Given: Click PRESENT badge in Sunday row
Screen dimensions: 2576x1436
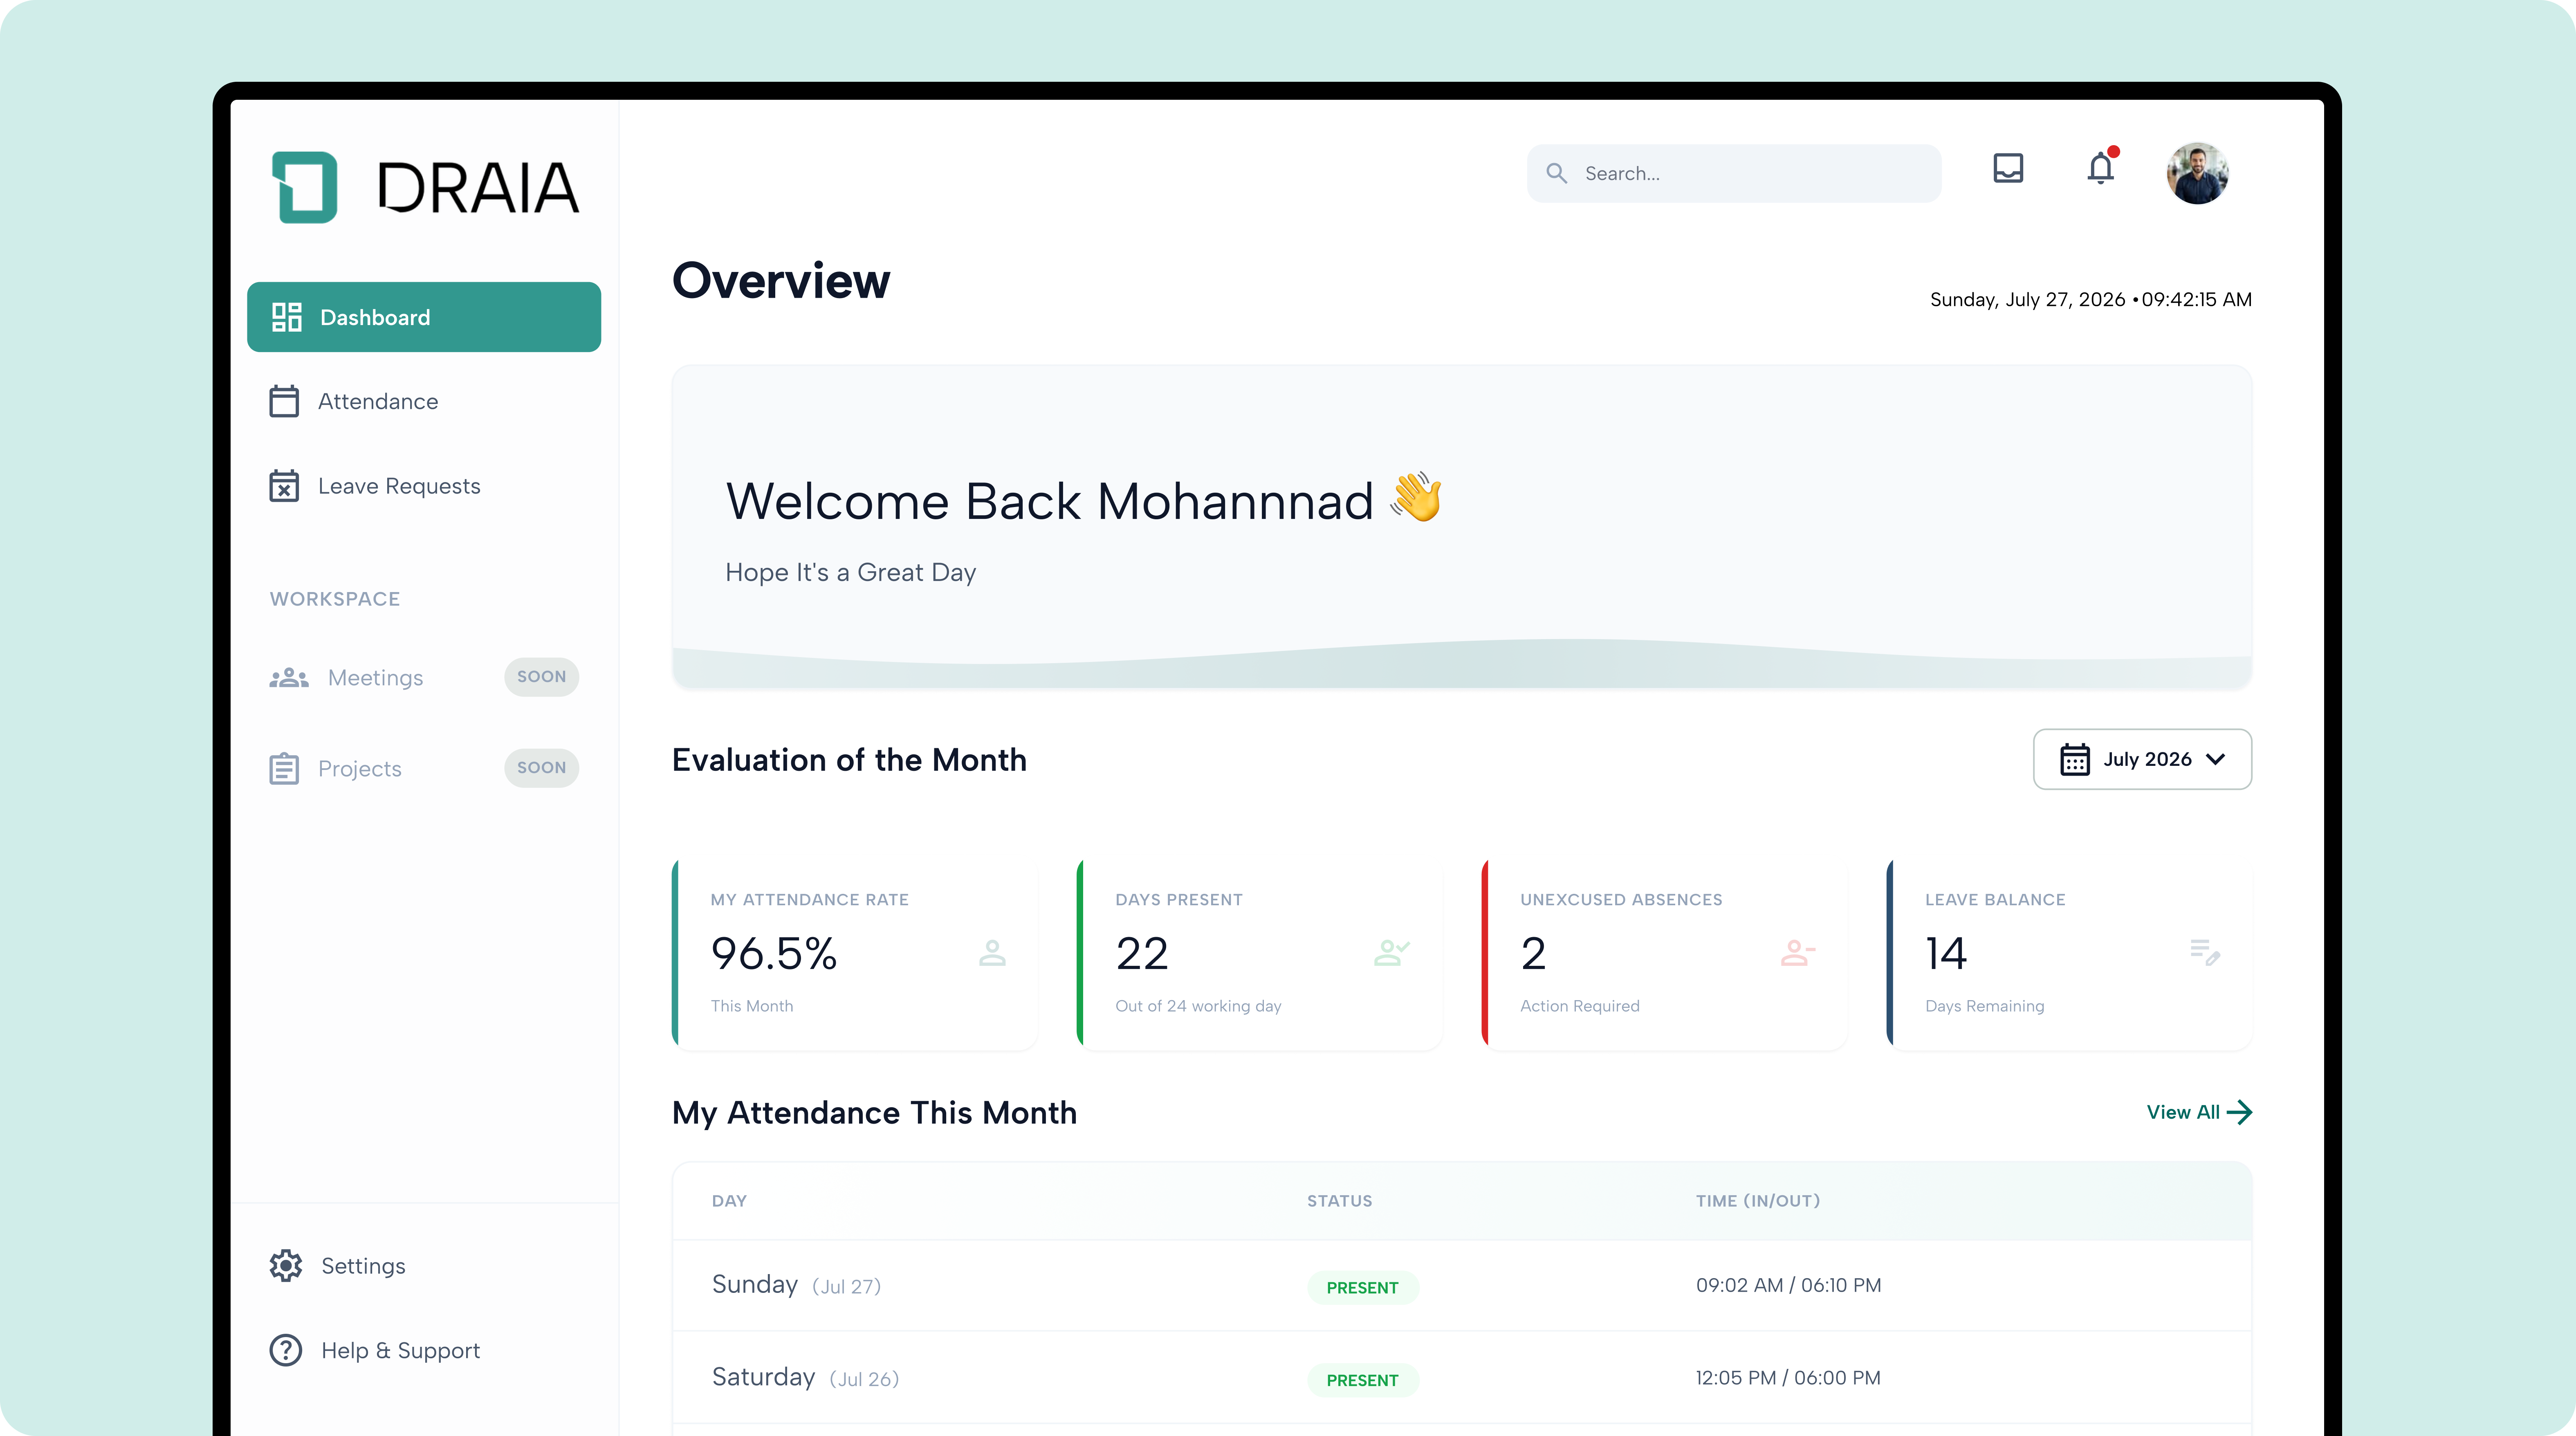Looking at the screenshot, I should (1362, 1287).
